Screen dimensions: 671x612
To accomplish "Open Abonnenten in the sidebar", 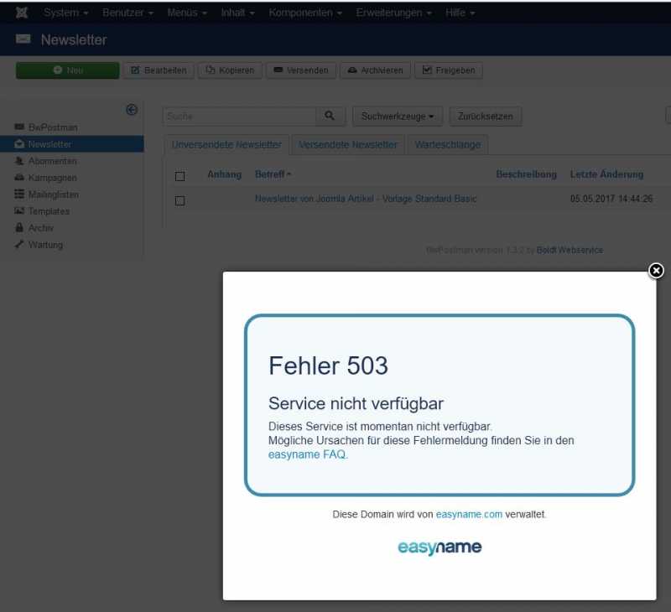I will click(52, 161).
